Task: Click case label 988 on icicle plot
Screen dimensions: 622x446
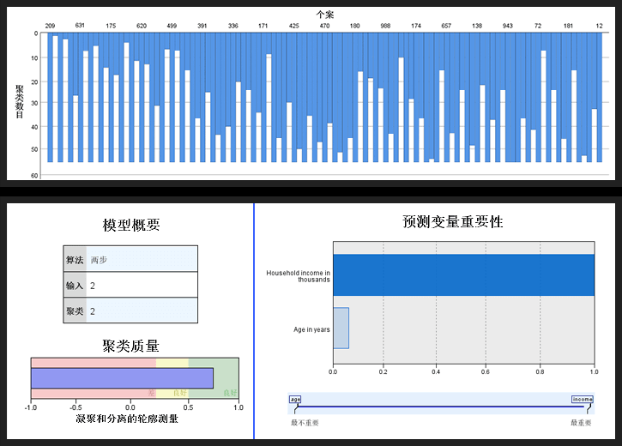Action: (x=385, y=27)
